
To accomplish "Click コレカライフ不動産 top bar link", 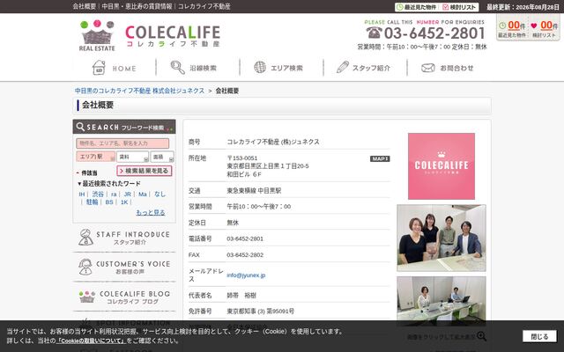I will pos(204,6).
